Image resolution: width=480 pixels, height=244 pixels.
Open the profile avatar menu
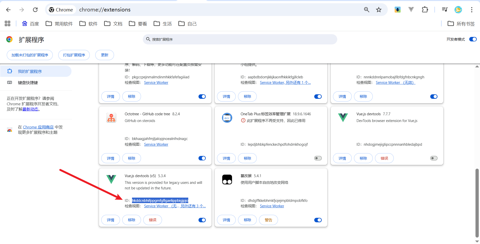click(x=458, y=10)
